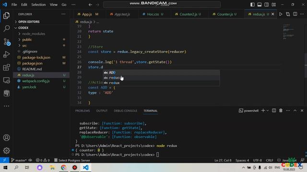Toggle the bottom panel layout

(x=260, y=4)
